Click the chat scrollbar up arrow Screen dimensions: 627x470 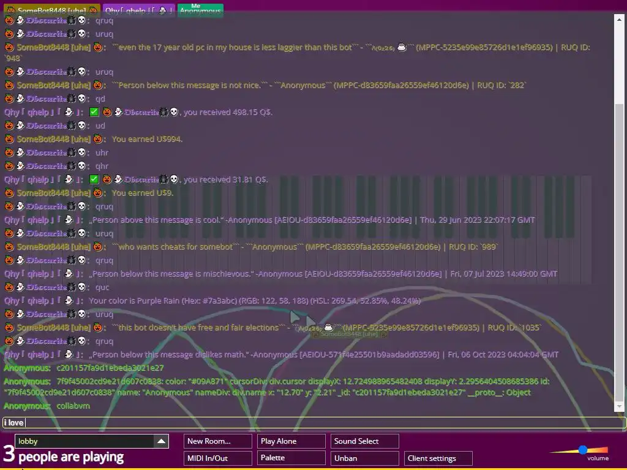pyautogui.click(x=620, y=19)
